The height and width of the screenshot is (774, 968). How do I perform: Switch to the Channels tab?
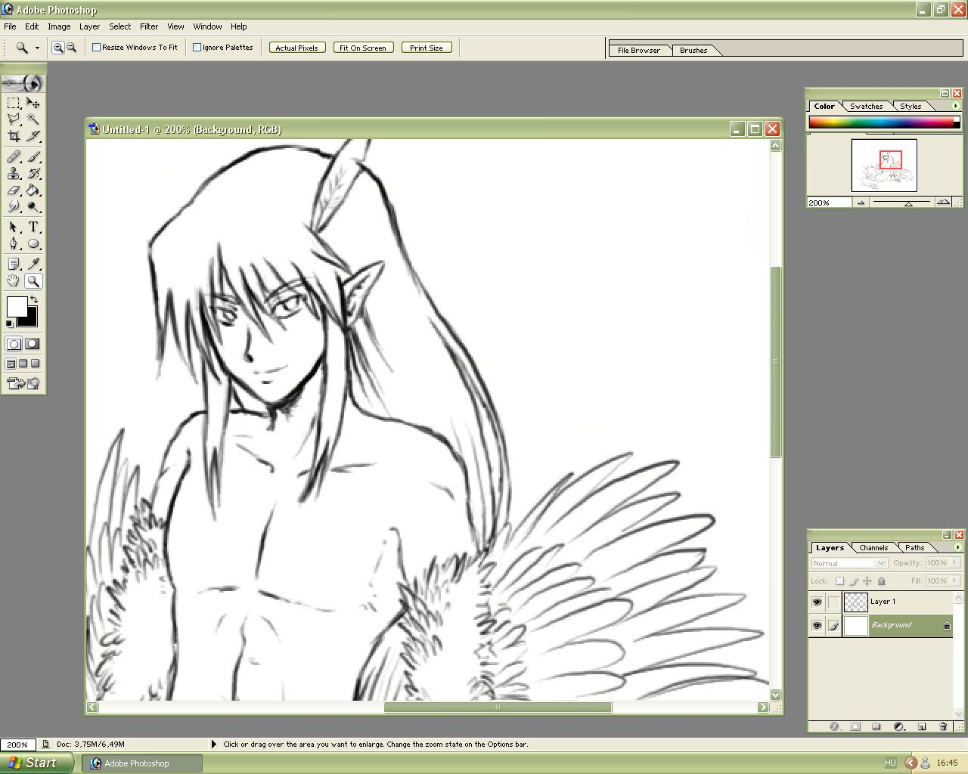pyautogui.click(x=873, y=548)
